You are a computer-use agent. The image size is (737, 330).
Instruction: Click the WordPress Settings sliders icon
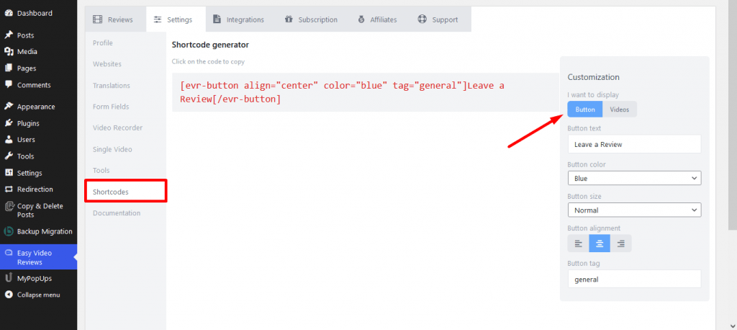pyautogui.click(x=9, y=173)
